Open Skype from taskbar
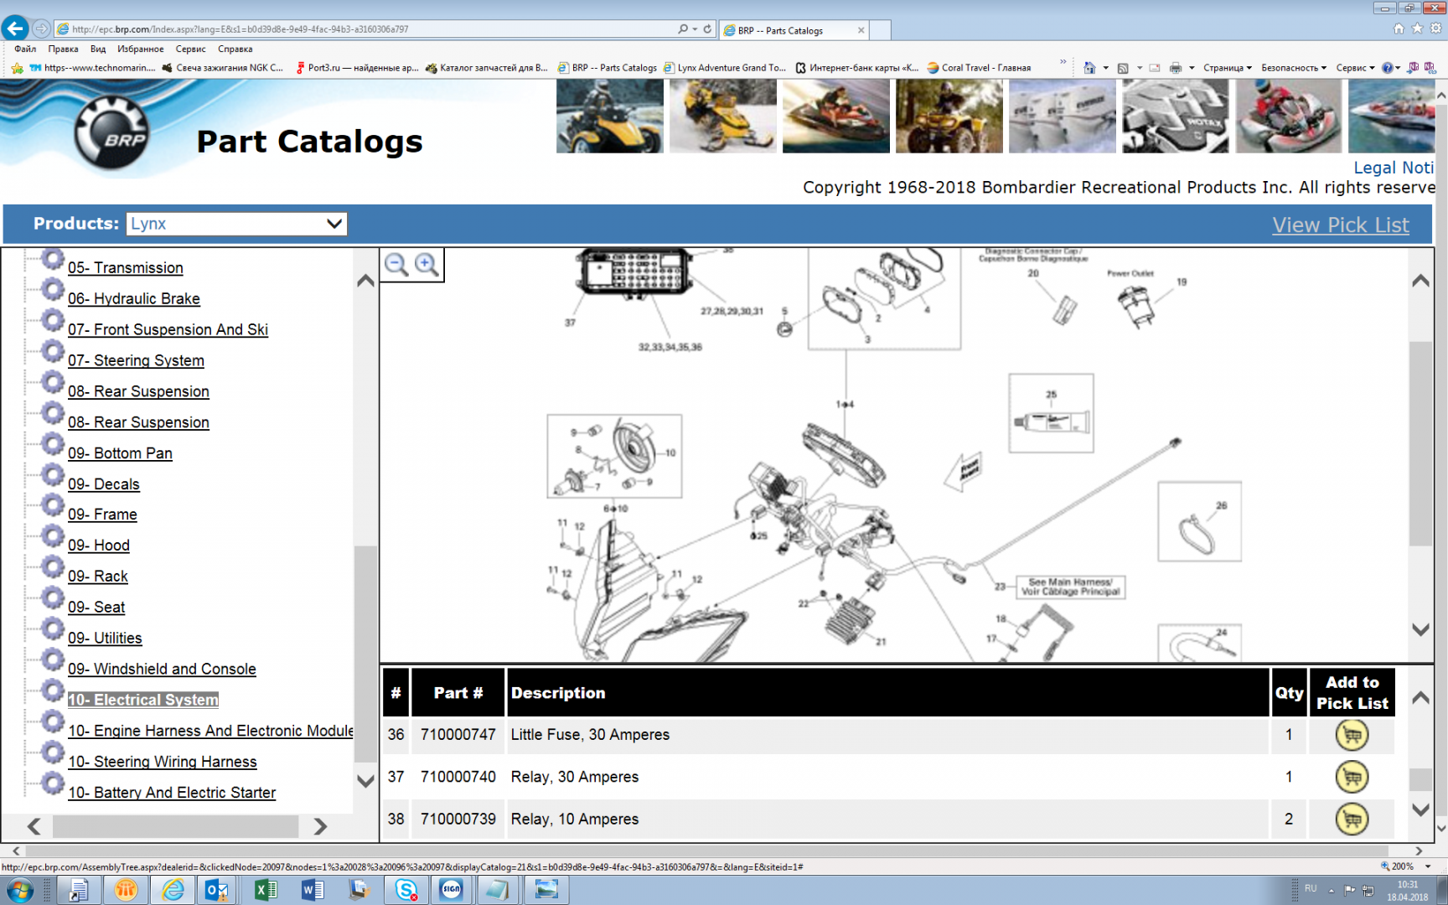 point(406,890)
